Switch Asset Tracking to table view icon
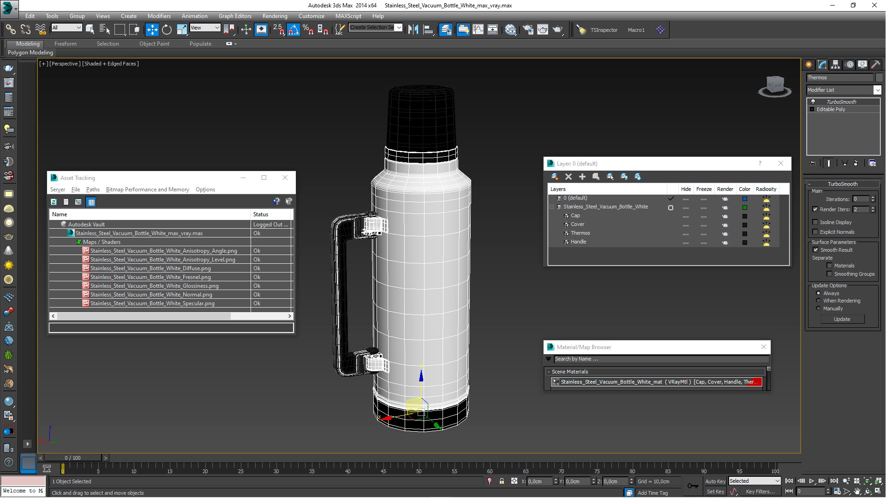 click(x=91, y=202)
